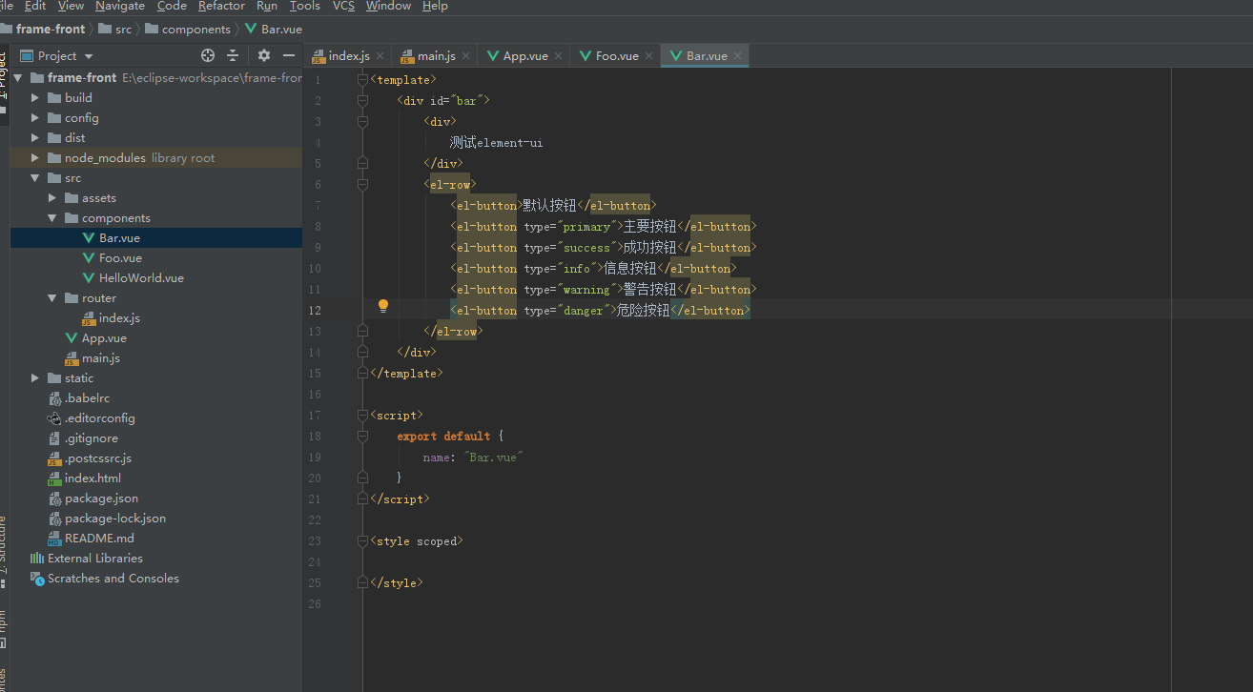Fold the template tag on line 1
Viewport: 1253px width, 692px height.
pyautogui.click(x=362, y=80)
